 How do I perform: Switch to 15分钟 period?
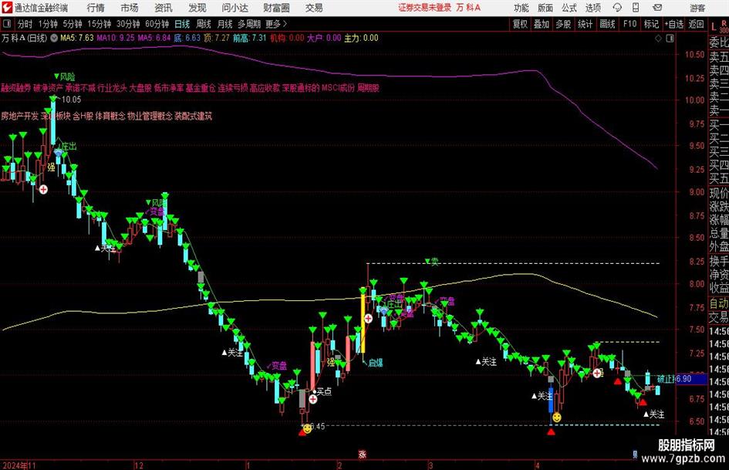[x=99, y=24]
